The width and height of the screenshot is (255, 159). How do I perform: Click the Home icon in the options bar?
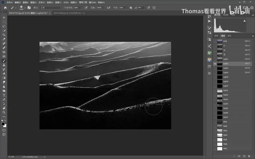coord(5,8)
